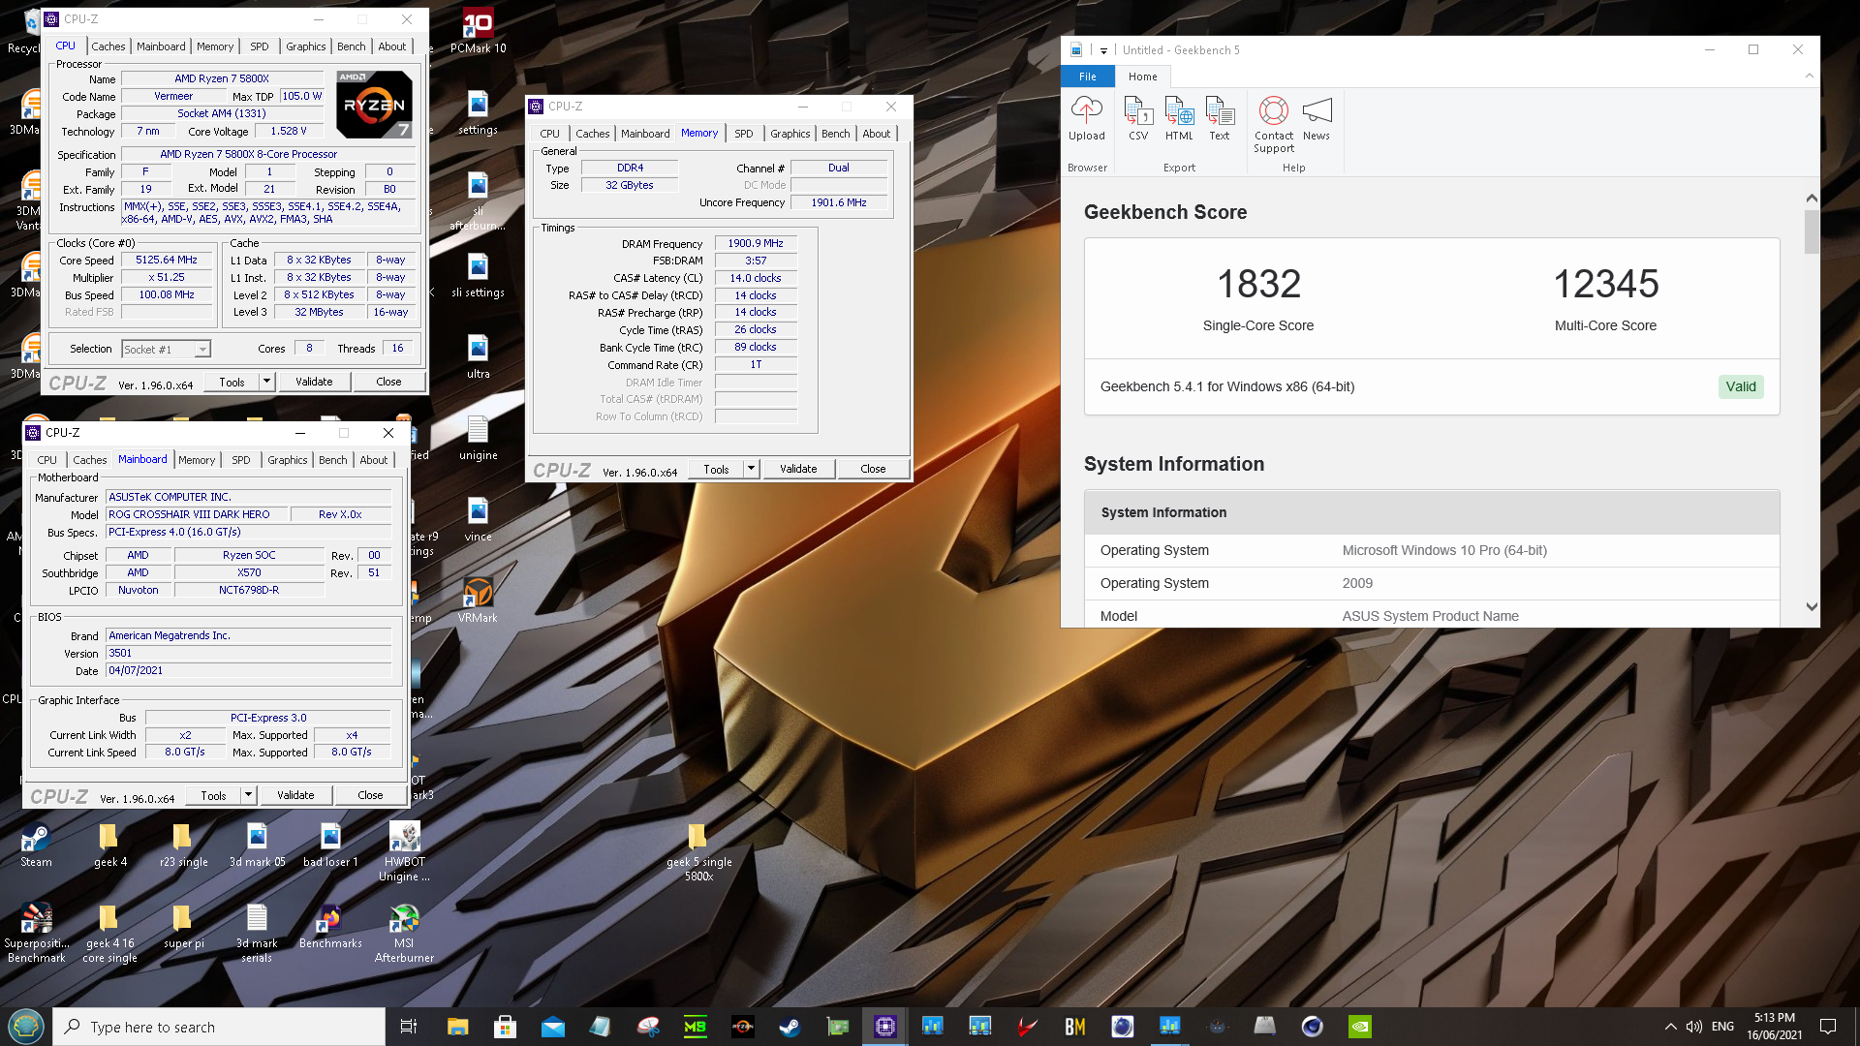Open NVIDIA icon on the taskbar
The width and height of the screenshot is (1860, 1046).
(x=1359, y=1027)
